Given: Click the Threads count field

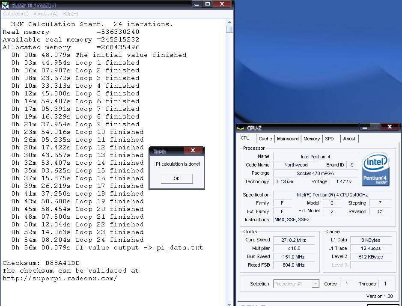Looking at the screenshot, I should (385, 284).
